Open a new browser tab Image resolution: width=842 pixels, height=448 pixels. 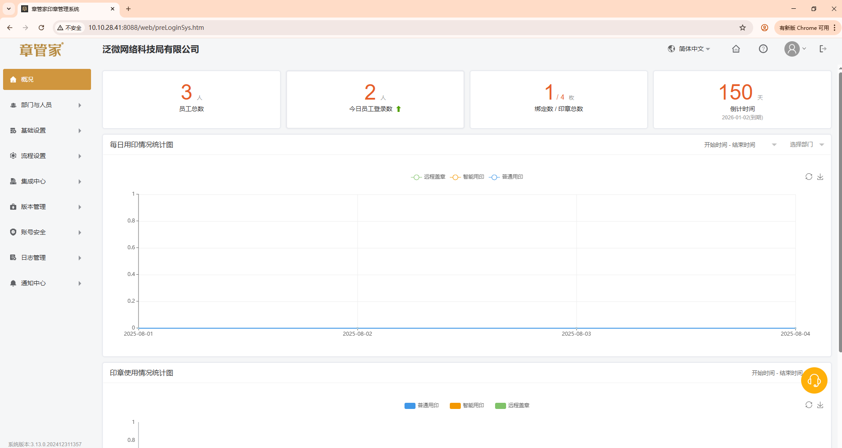[128, 9]
